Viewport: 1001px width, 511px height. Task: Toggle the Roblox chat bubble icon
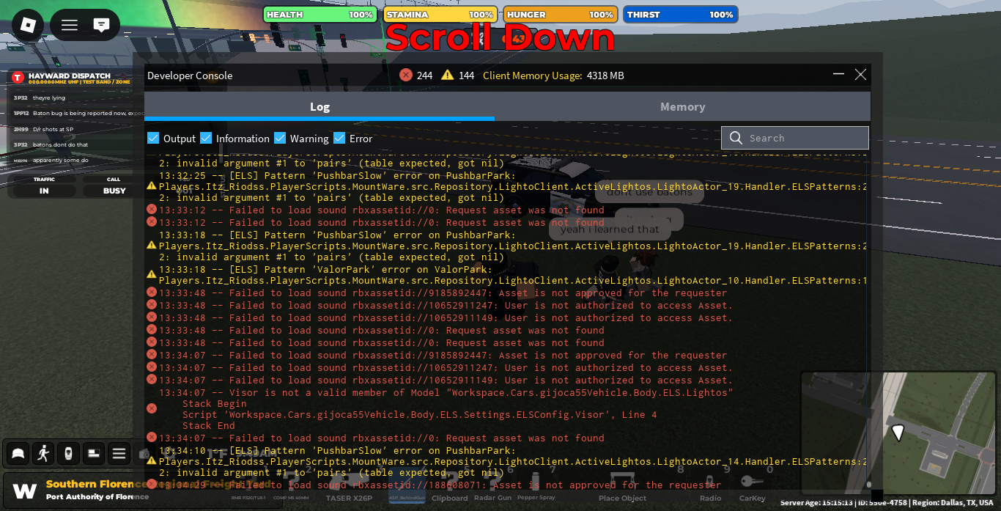[102, 25]
